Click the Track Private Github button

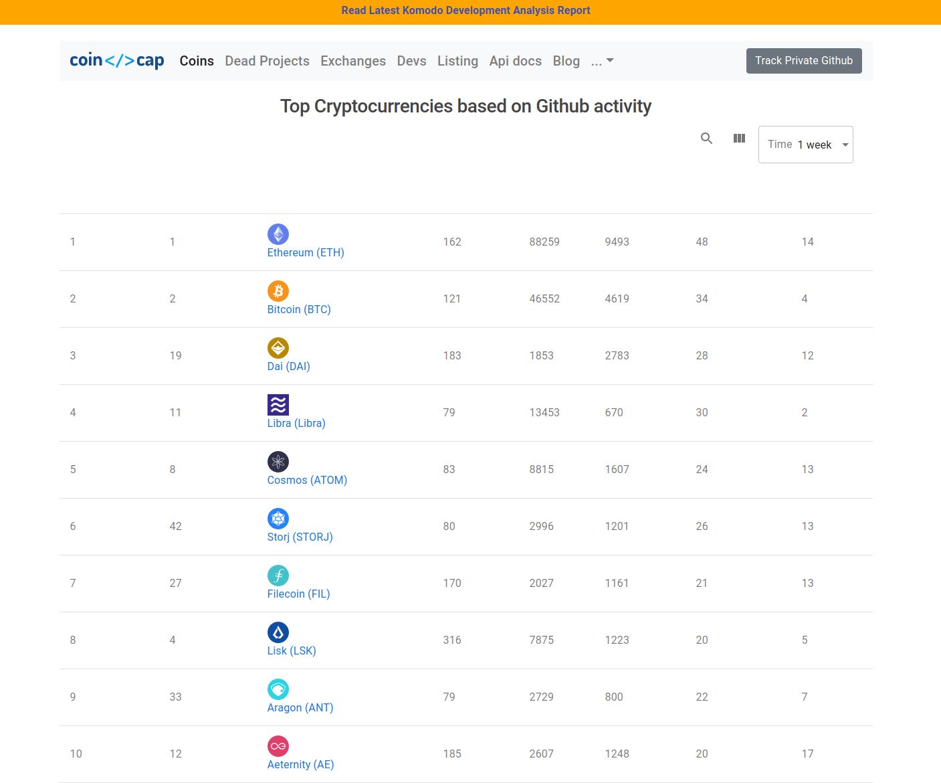point(804,61)
